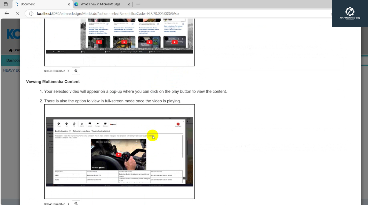
Task: Click the AGCF Machinery Diag logo
Action: pyautogui.click(x=350, y=13)
